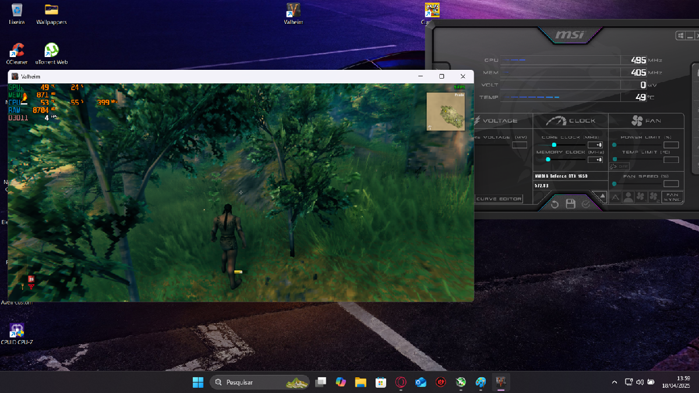Click the red status effect icon in Valheim
Screen dimensions: 699x393
click(31, 279)
